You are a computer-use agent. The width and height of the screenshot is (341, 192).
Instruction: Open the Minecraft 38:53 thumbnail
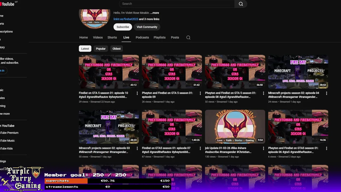298,72
